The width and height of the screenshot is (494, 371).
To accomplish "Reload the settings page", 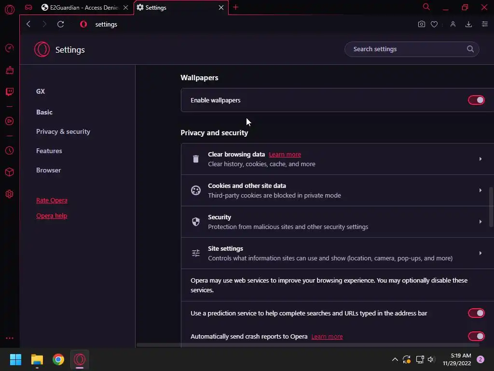I will (x=60, y=24).
